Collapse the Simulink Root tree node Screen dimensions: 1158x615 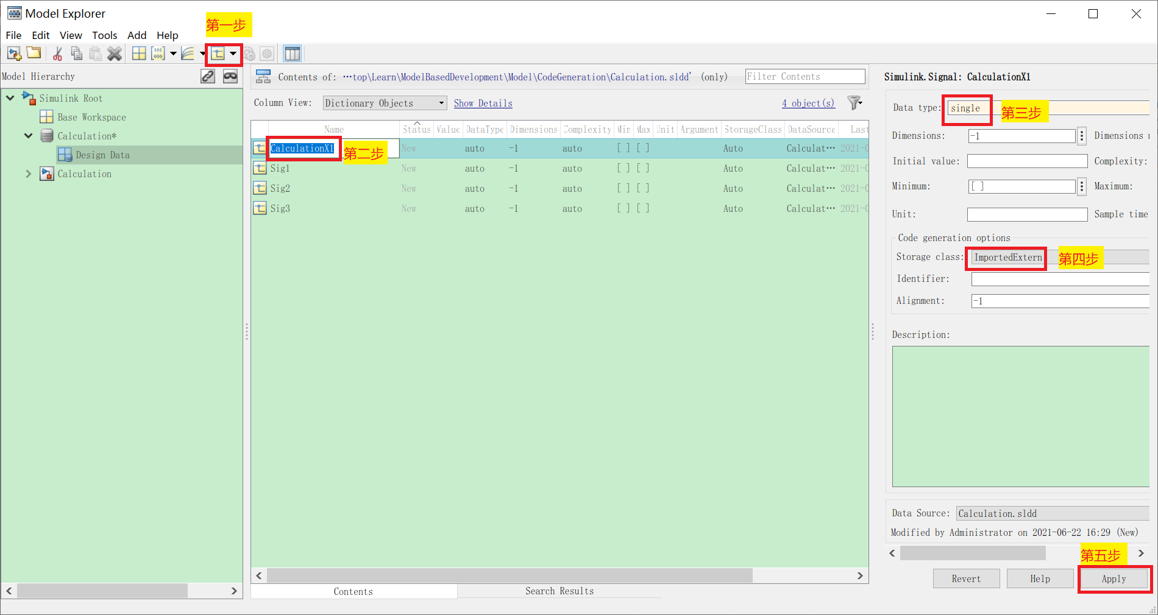(x=10, y=98)
